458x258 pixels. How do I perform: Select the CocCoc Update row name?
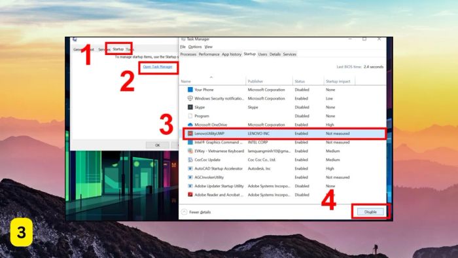207,160
